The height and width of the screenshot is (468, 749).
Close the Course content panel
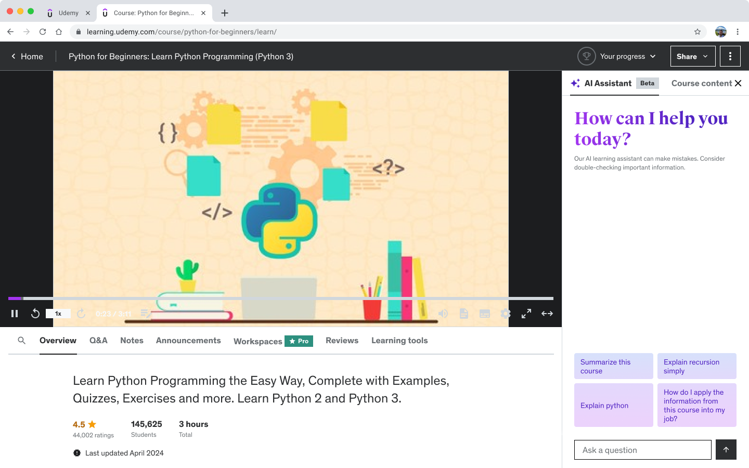(739, 83)
